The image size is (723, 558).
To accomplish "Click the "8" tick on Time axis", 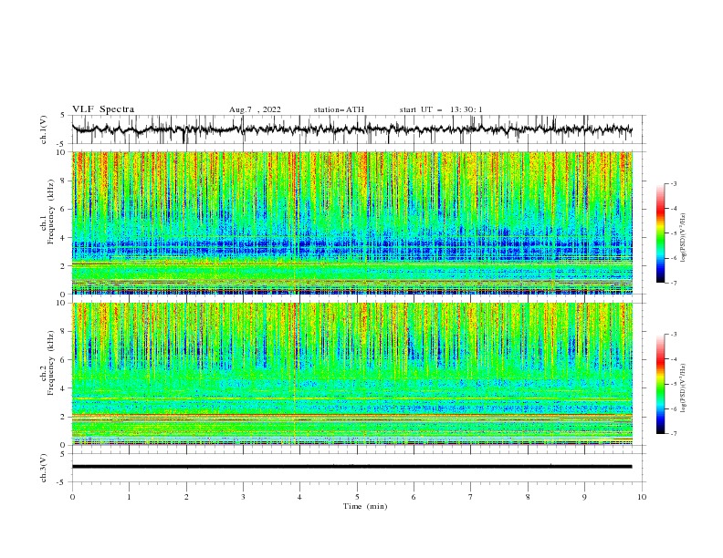I will pyautogui.click(x=528, y=497).
